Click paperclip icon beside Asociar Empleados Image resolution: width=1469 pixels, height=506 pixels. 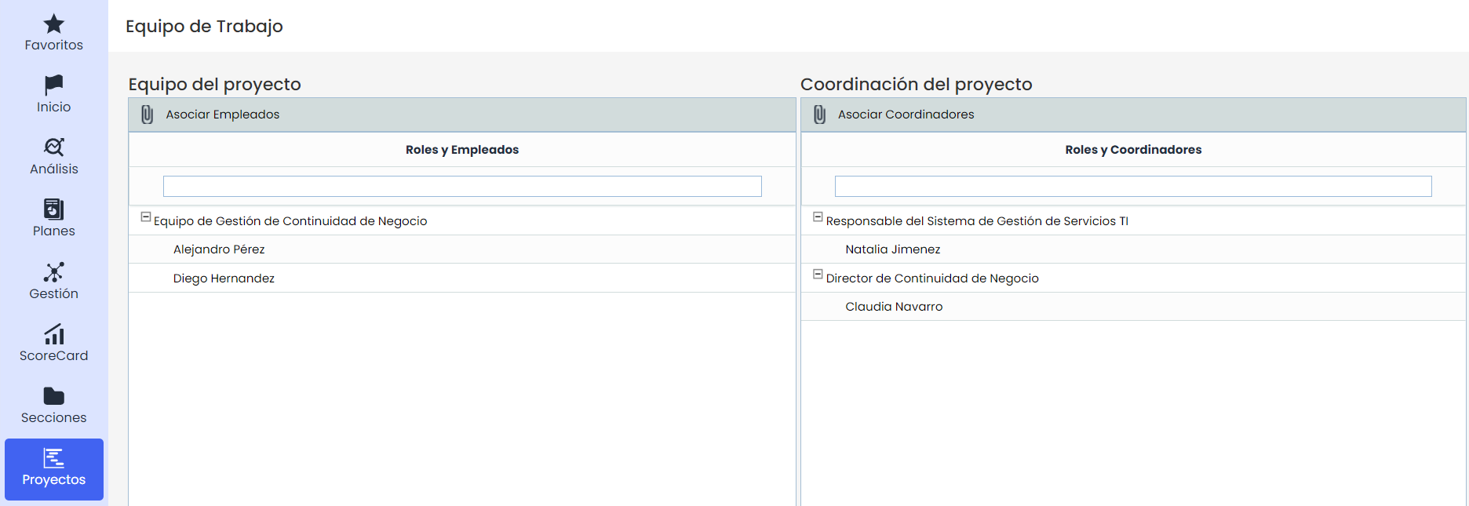pyautogui.click(x=147, y=115)
